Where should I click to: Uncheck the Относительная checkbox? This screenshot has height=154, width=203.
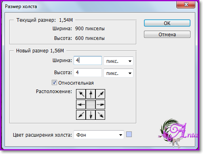[54, 83]
